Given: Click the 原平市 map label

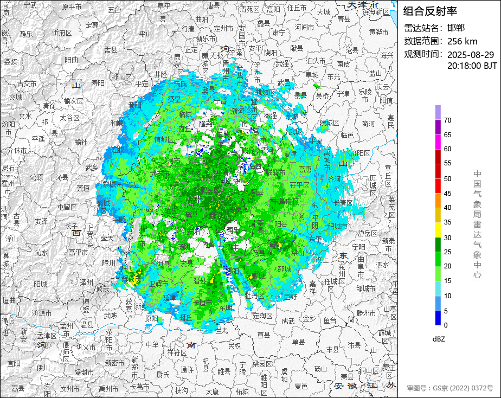Looking at the screenshot, I should pyautogui.click(x=72, y=7).
